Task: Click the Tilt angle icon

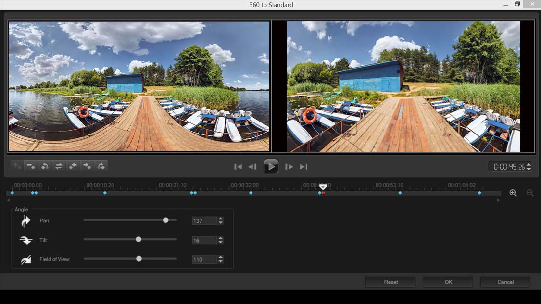Action: (26, 240)
